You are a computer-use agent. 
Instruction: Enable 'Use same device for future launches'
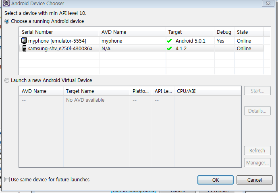(7, 180)
